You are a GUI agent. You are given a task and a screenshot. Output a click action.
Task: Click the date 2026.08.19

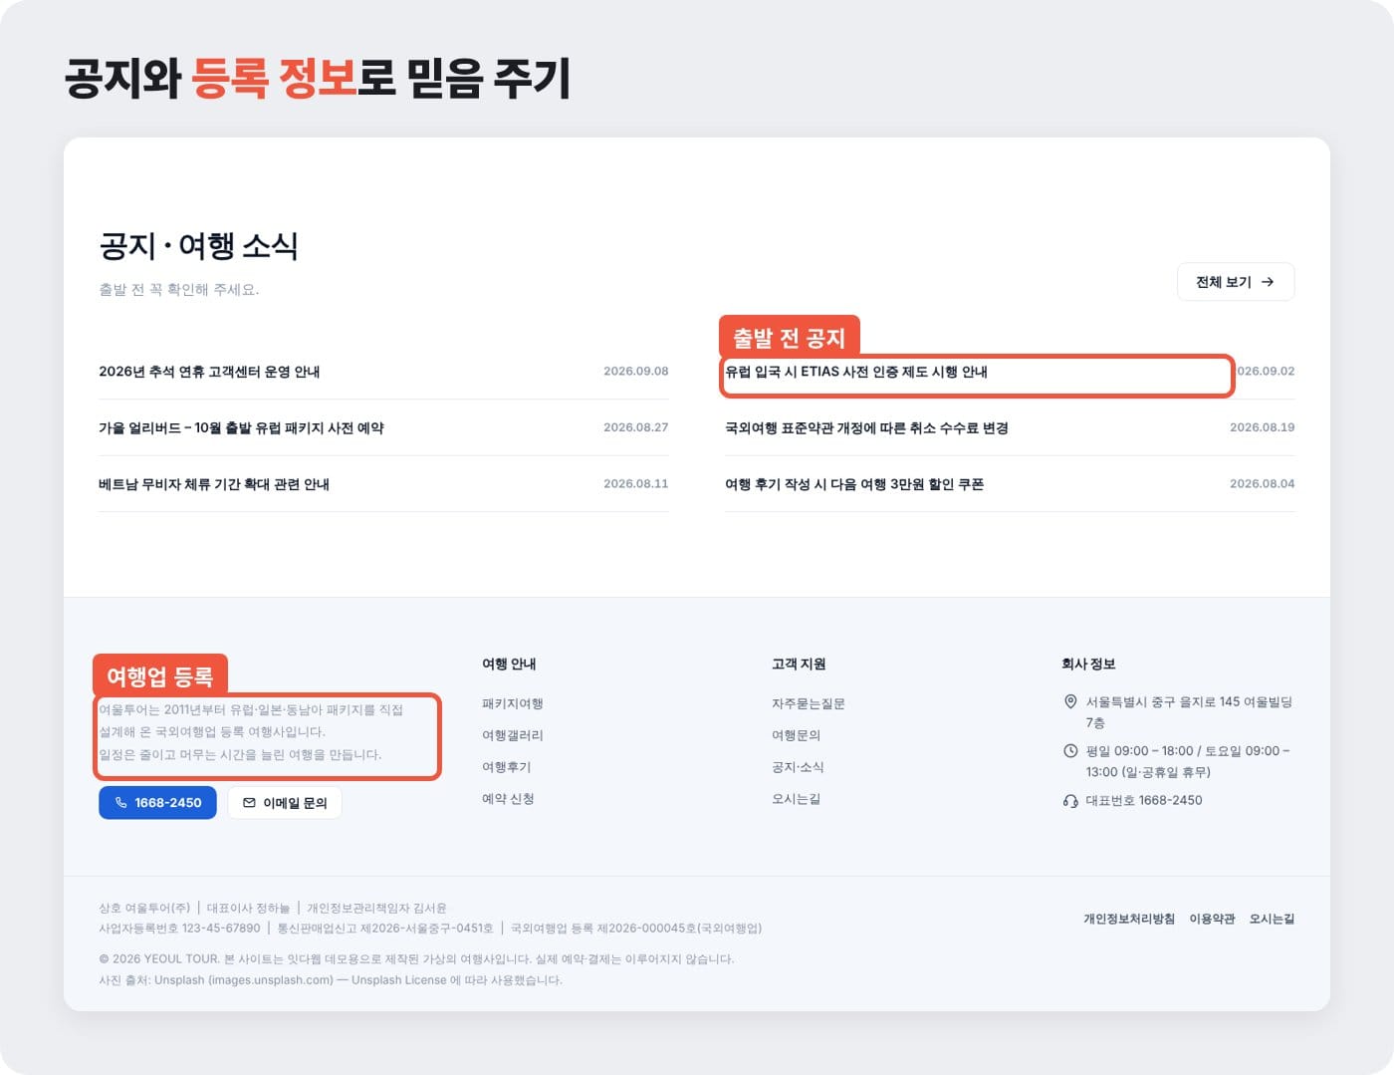1263,427
